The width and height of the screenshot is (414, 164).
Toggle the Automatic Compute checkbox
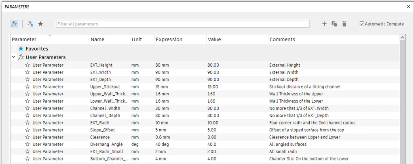(362, 24)
